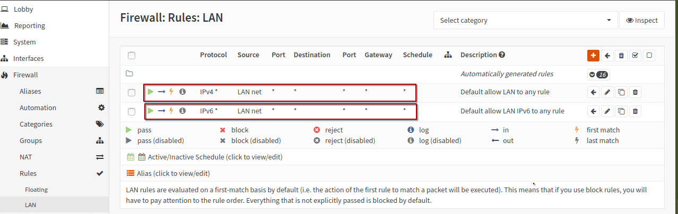Check the IPv4 LAN rule checkbox

click(x=132, y=93)
